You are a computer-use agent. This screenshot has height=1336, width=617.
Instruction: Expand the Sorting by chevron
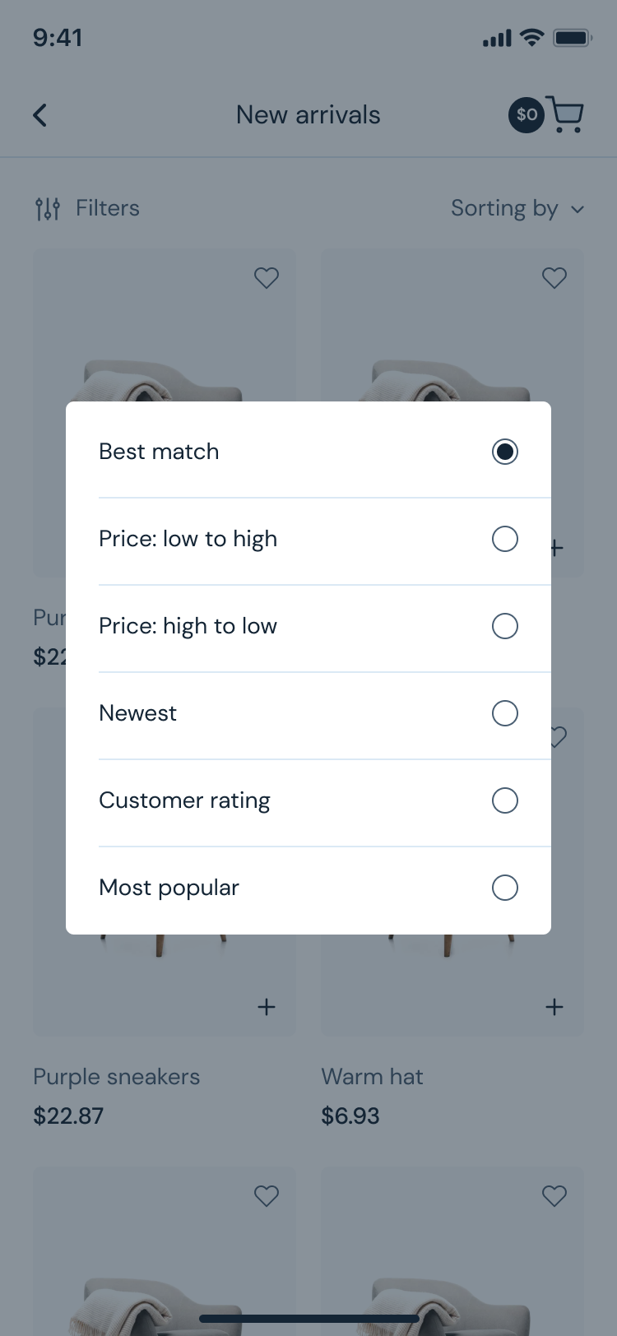coord(578,209)
